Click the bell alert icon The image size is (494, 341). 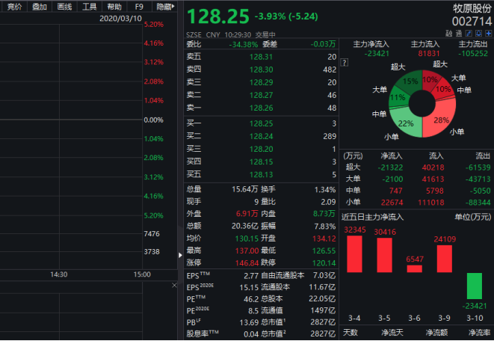pos(479,34)
